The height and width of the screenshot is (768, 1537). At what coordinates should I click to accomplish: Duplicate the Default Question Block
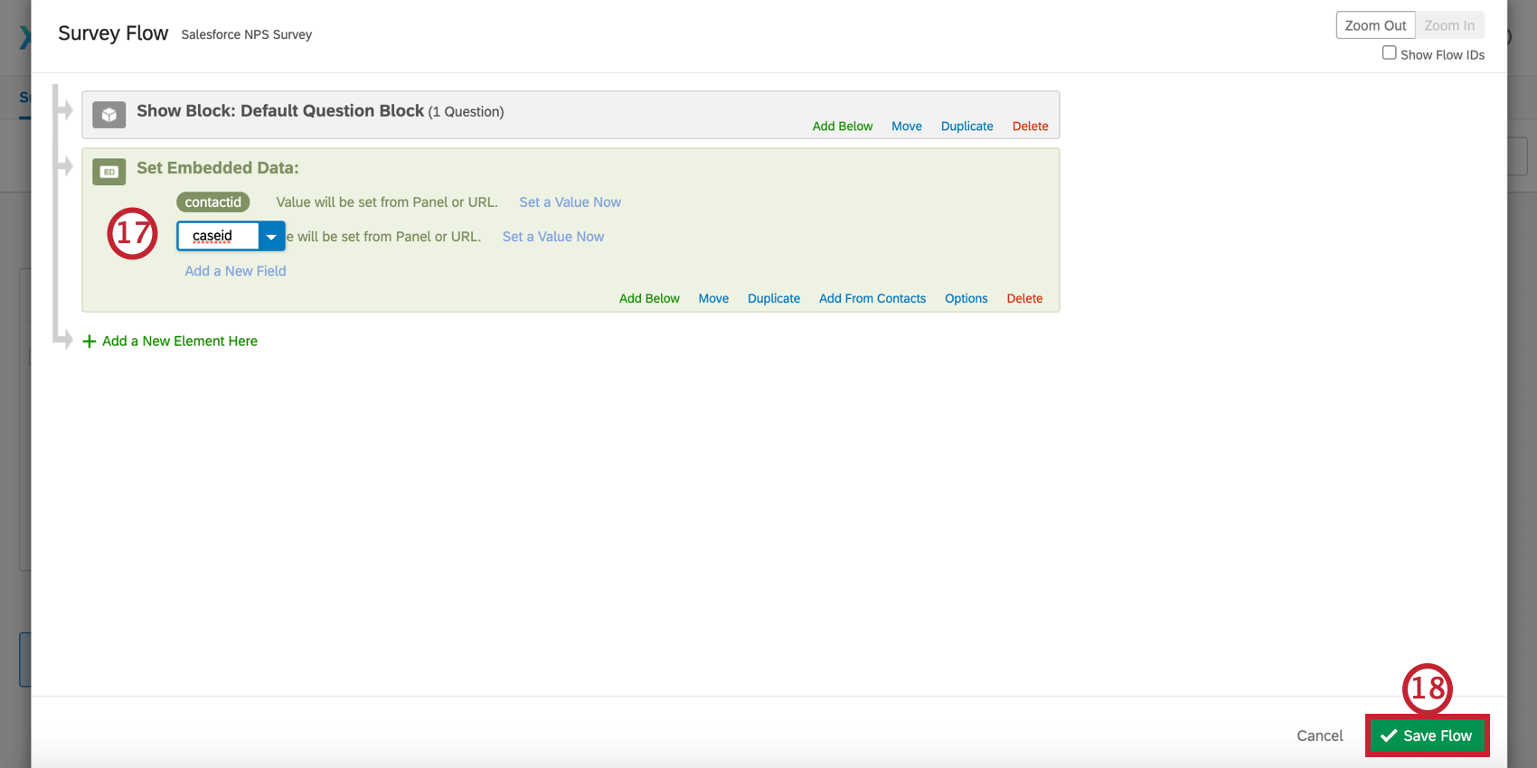coord(967,126)
